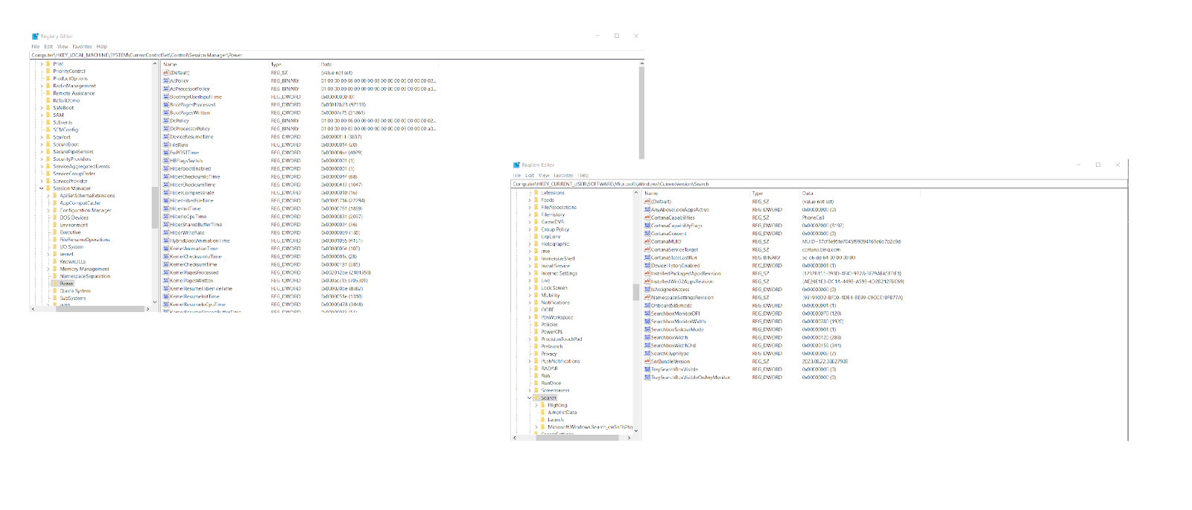This screenshot has height=510, width=1192.
Task: Click the (Default) string icon in Power window
Action: pos(166,72)
